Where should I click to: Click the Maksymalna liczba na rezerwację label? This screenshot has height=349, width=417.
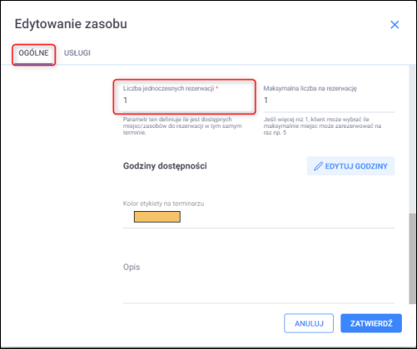point(310,88)
